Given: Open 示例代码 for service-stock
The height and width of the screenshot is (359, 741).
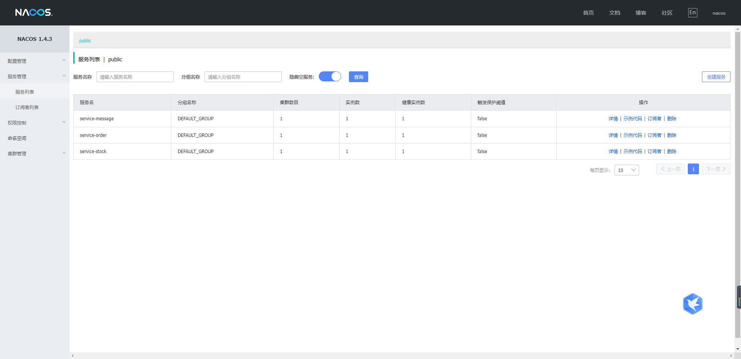Looking at the screenshot, I should pyautogui.click(x=633, y=152).
